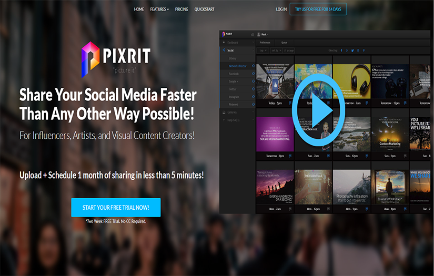This screenshot has height=276, width=434.
Task: Click the back arrow icon beside Social
Action: click(x=224, y=50)
